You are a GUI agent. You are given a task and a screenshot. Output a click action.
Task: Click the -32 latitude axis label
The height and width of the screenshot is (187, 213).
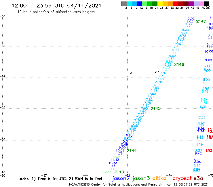pos(3,46)
